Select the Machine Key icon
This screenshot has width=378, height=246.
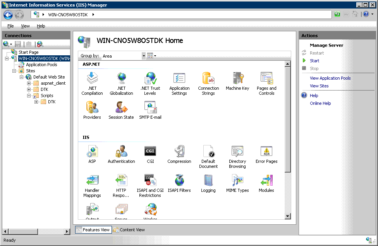tap(237, 79)
